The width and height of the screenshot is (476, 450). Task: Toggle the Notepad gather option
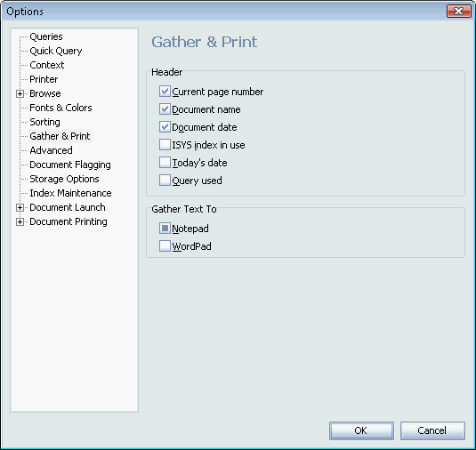point(165,229)
